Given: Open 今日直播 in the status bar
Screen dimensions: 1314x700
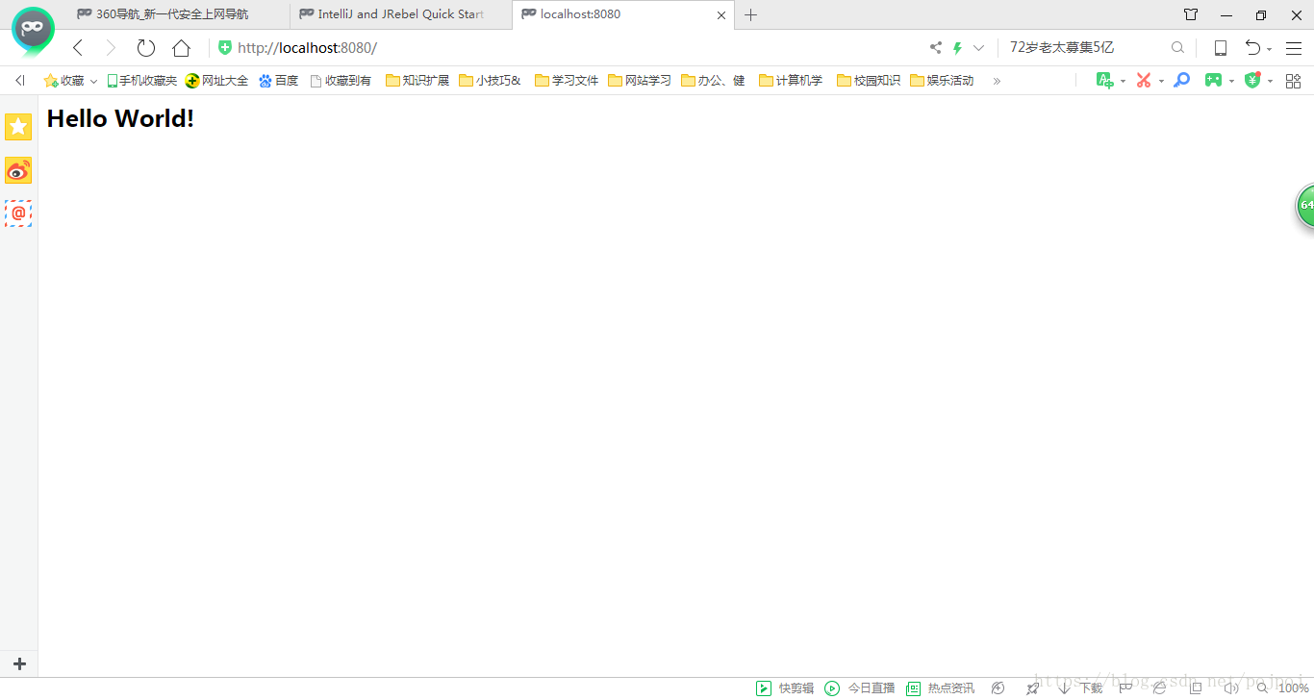Looking at the screenshot, I should (860, 688).
